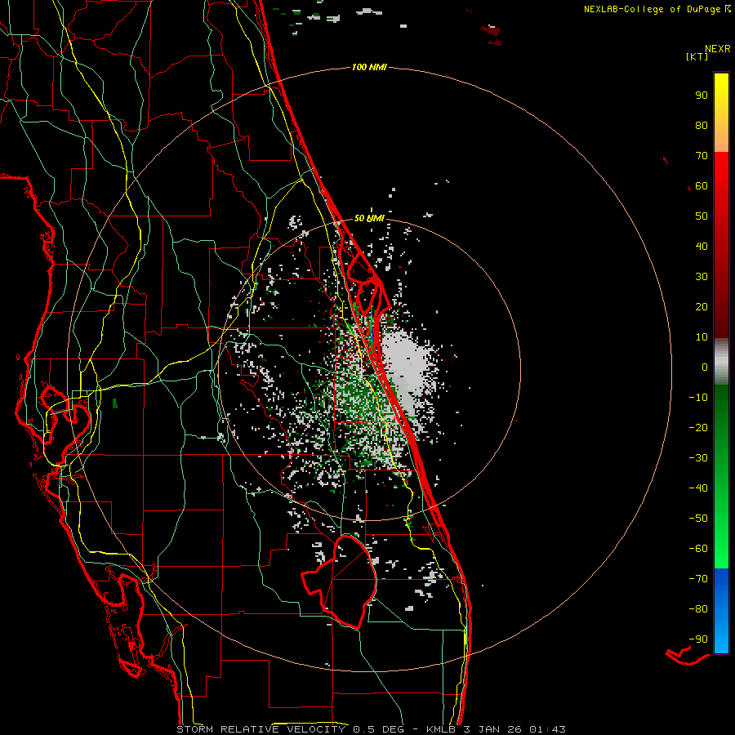735x735 pixels.
Task: Click the positive 10 scale label
Action: point(702,337)
